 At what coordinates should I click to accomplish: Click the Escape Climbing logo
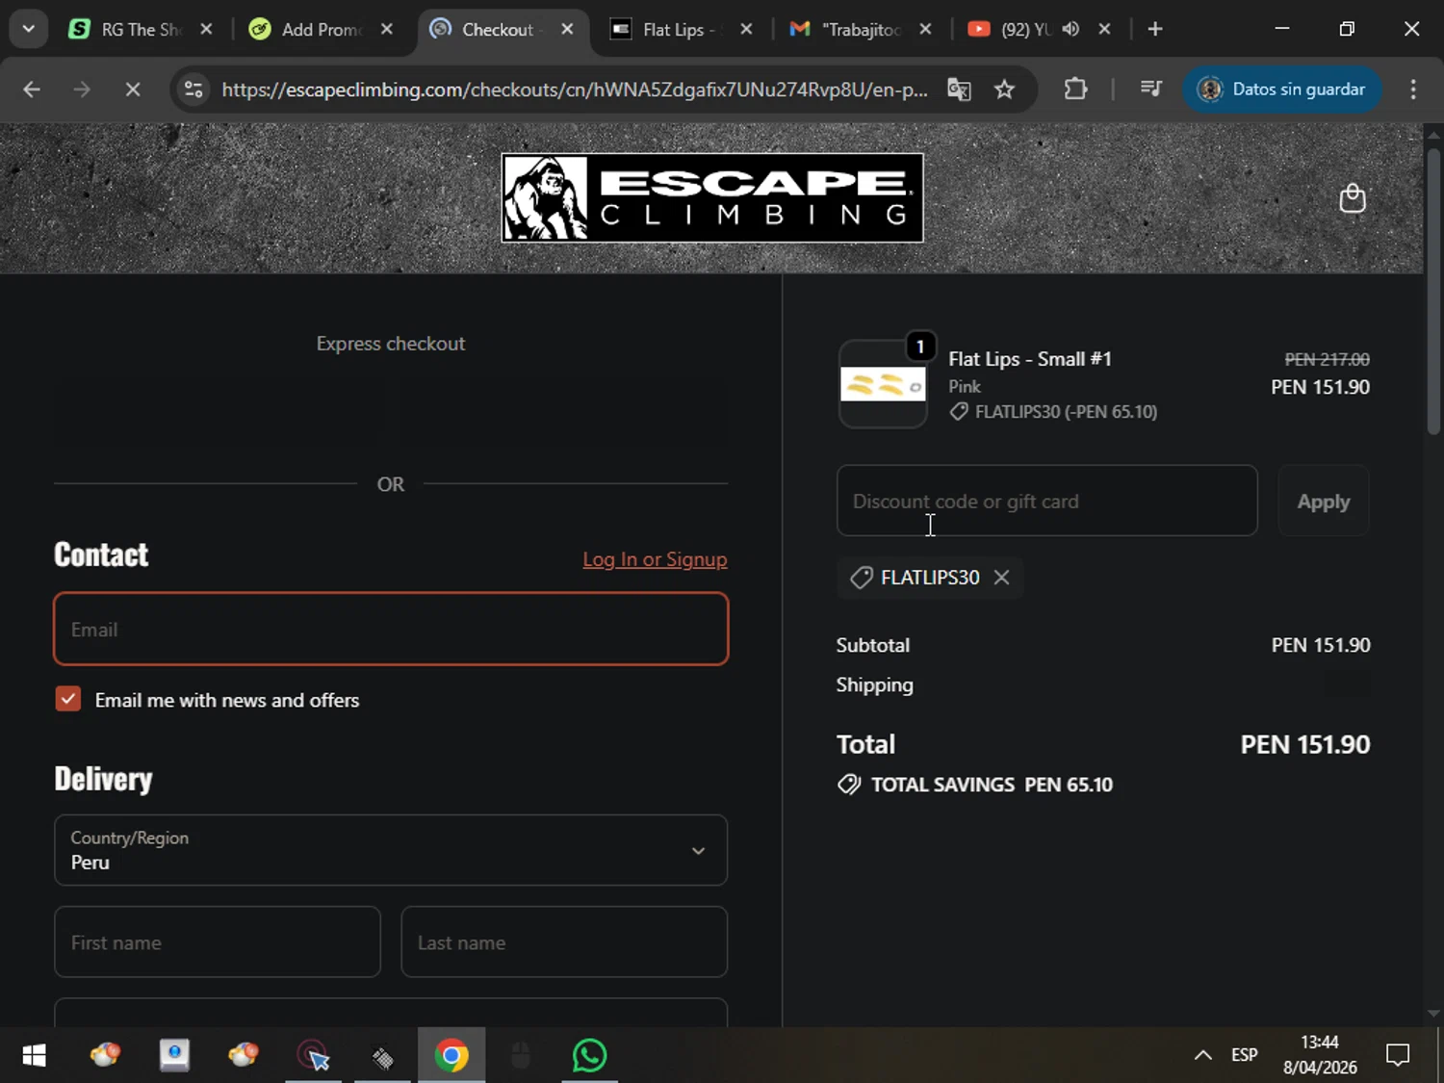(x=712, y=198)
